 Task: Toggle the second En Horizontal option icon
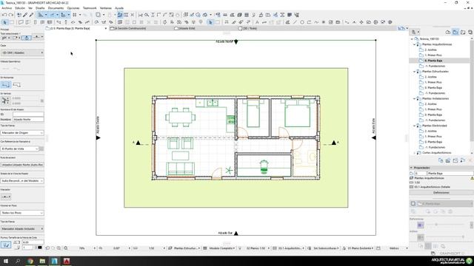pos(16,85)
